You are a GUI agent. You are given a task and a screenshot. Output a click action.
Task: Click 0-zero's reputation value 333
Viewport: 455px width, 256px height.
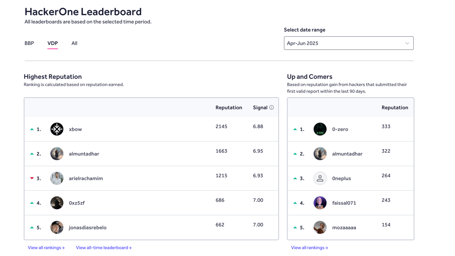pyautogui.click(x=386, y=126)
